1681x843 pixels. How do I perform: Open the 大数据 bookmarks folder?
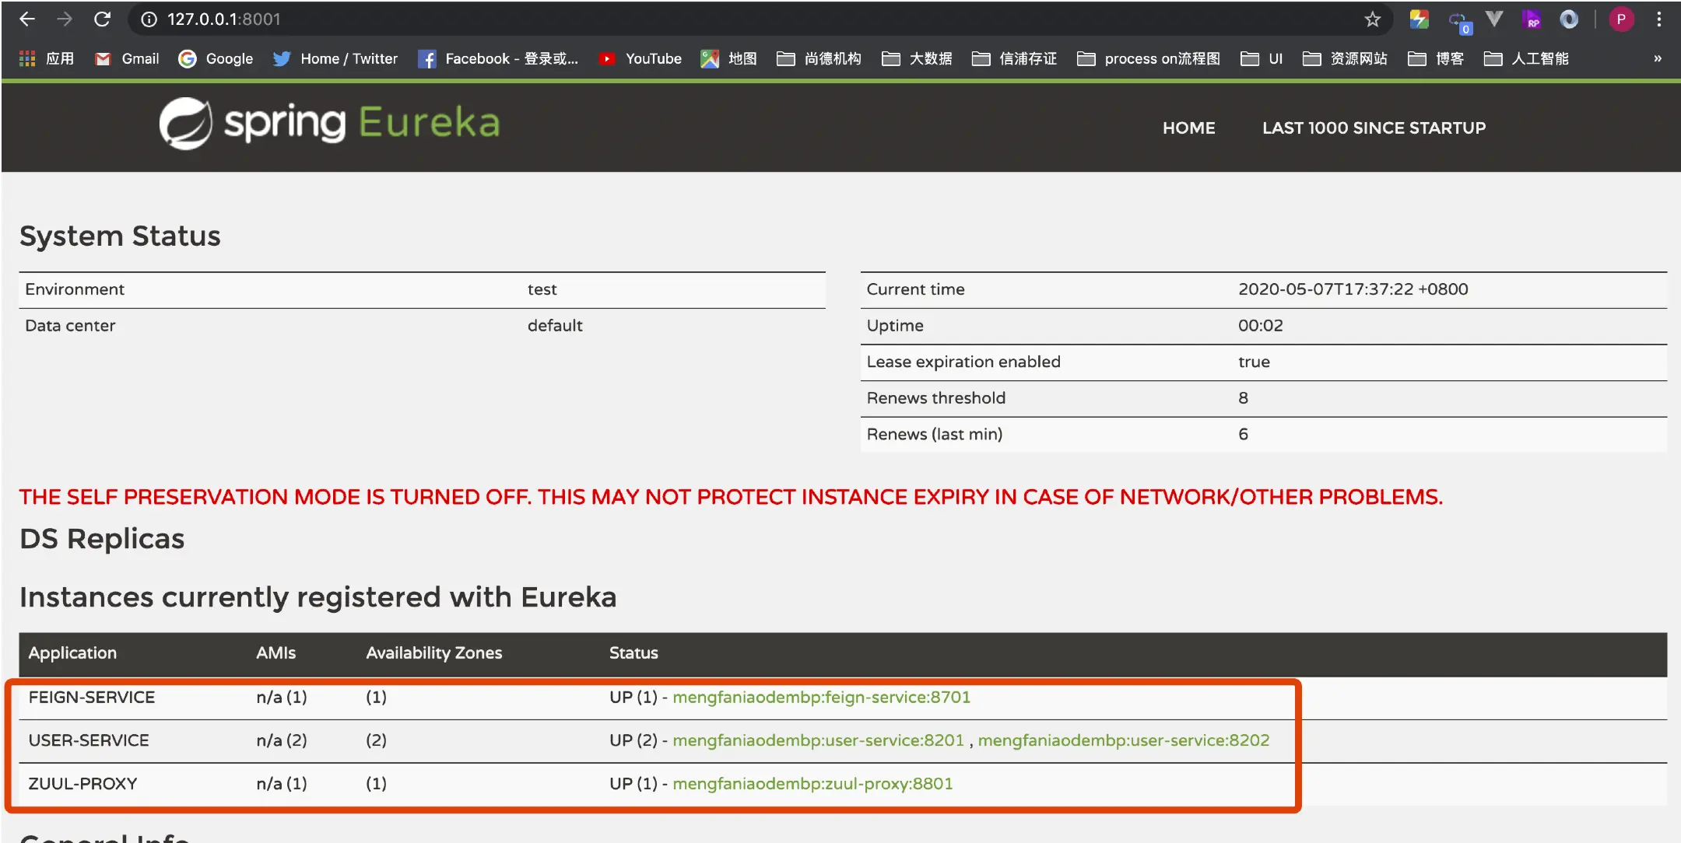pyautogui.click(x=917, y=58)
